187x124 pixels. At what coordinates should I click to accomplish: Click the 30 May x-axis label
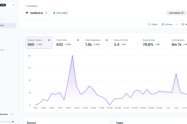tap(160, 108)
